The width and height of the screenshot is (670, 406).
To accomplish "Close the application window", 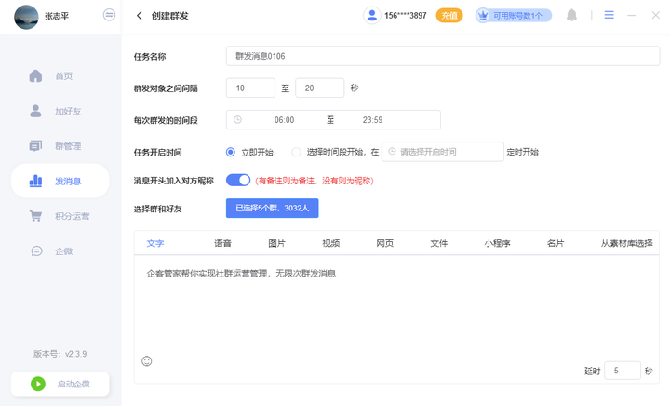I will pos(656,16).
